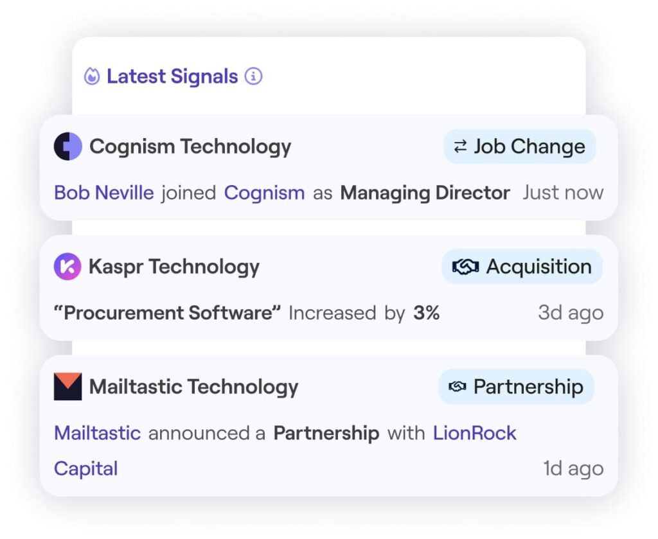Click the Mailtastic Technology logo icon
Image resolution: width=658 pixels, height=539 pixels.
(67, 387)
